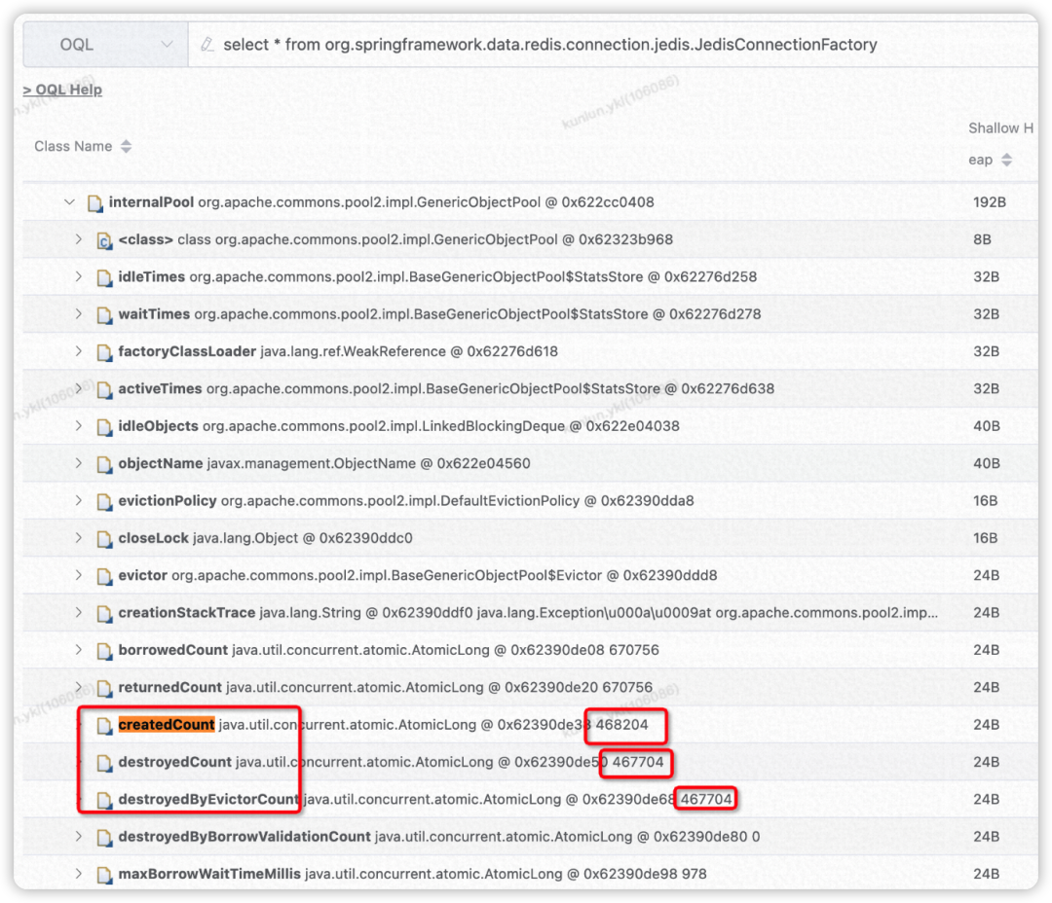This screenshot has width=1052, height=903.
Task: Click the file icon next to internalPool
Action: click(94, 203)
